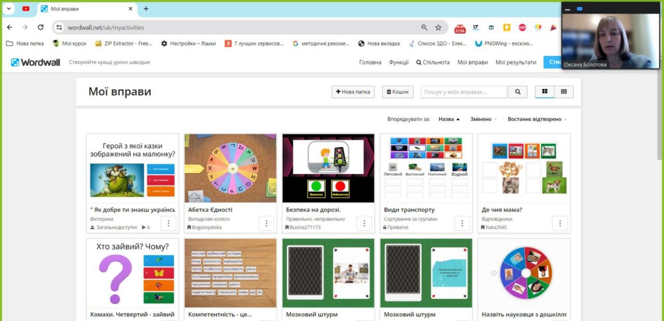Open Спільнота in the Wordwall menu
The height and width of the screenshot is (321, 664).
(433, 62)
